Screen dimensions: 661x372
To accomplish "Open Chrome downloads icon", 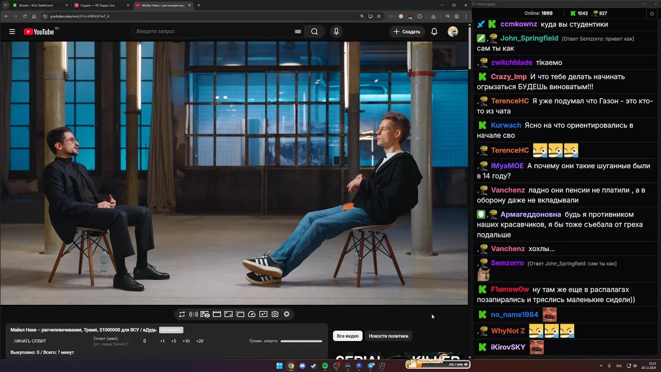I will coord(433,16).
